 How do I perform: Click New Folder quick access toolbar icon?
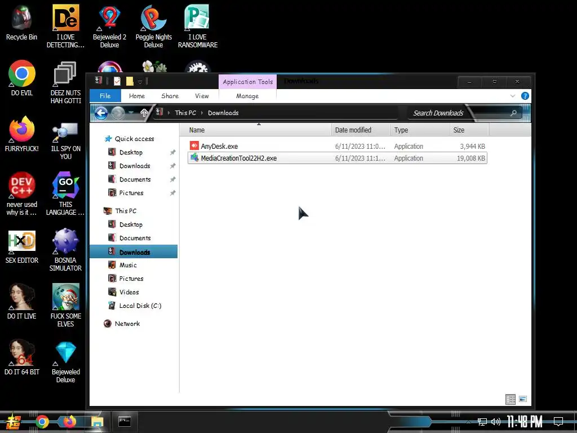130,81
